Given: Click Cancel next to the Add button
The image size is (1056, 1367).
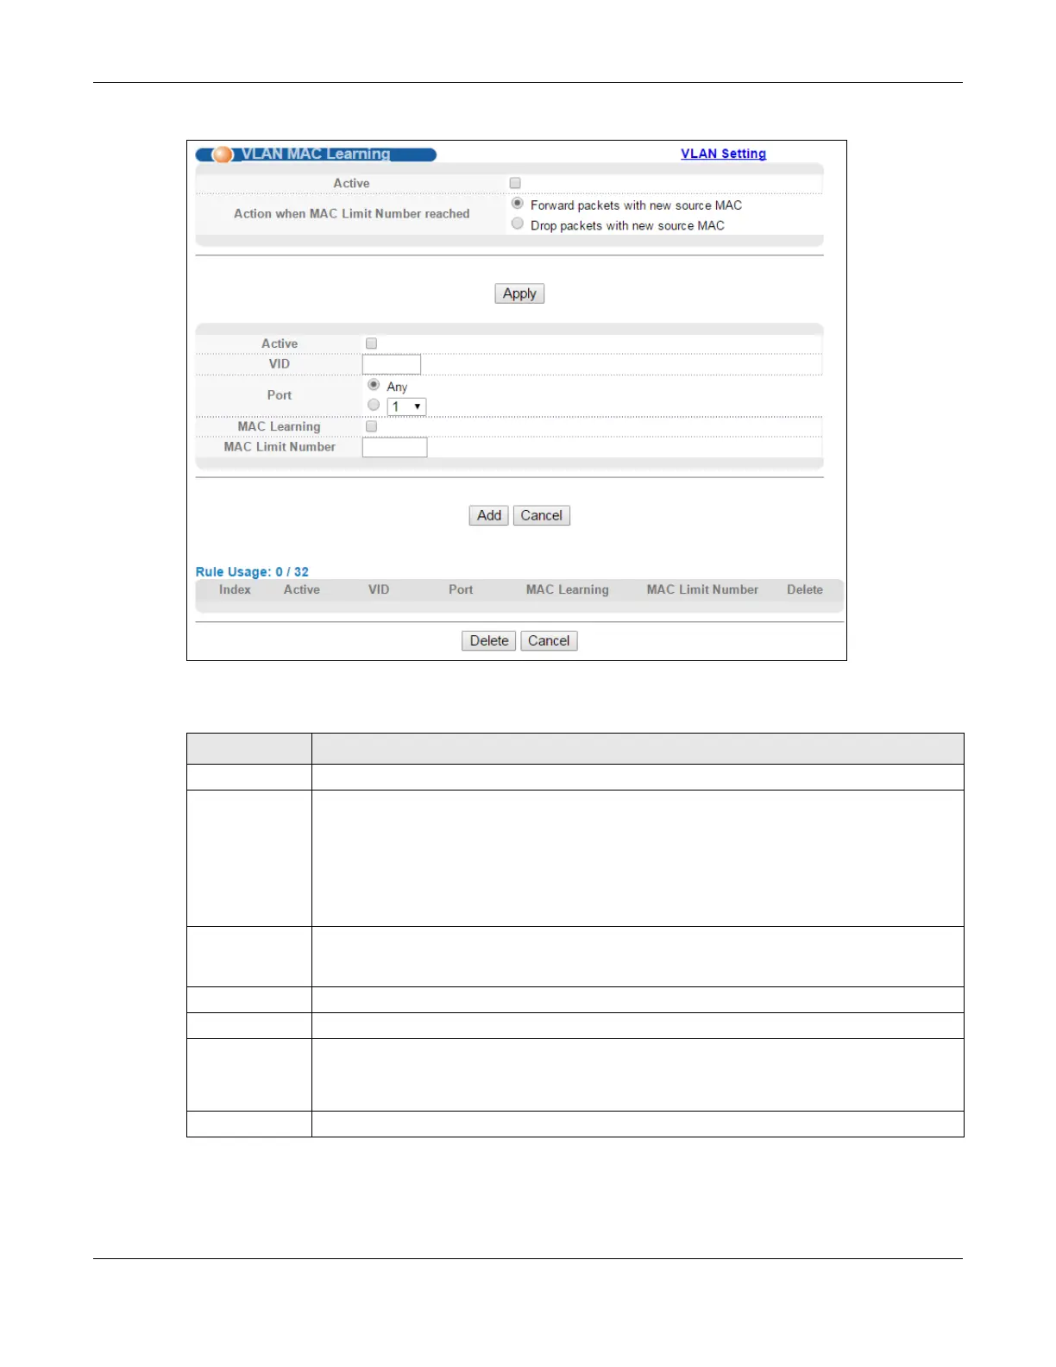Looking at the screenshot, I should (x=542, y=515).
